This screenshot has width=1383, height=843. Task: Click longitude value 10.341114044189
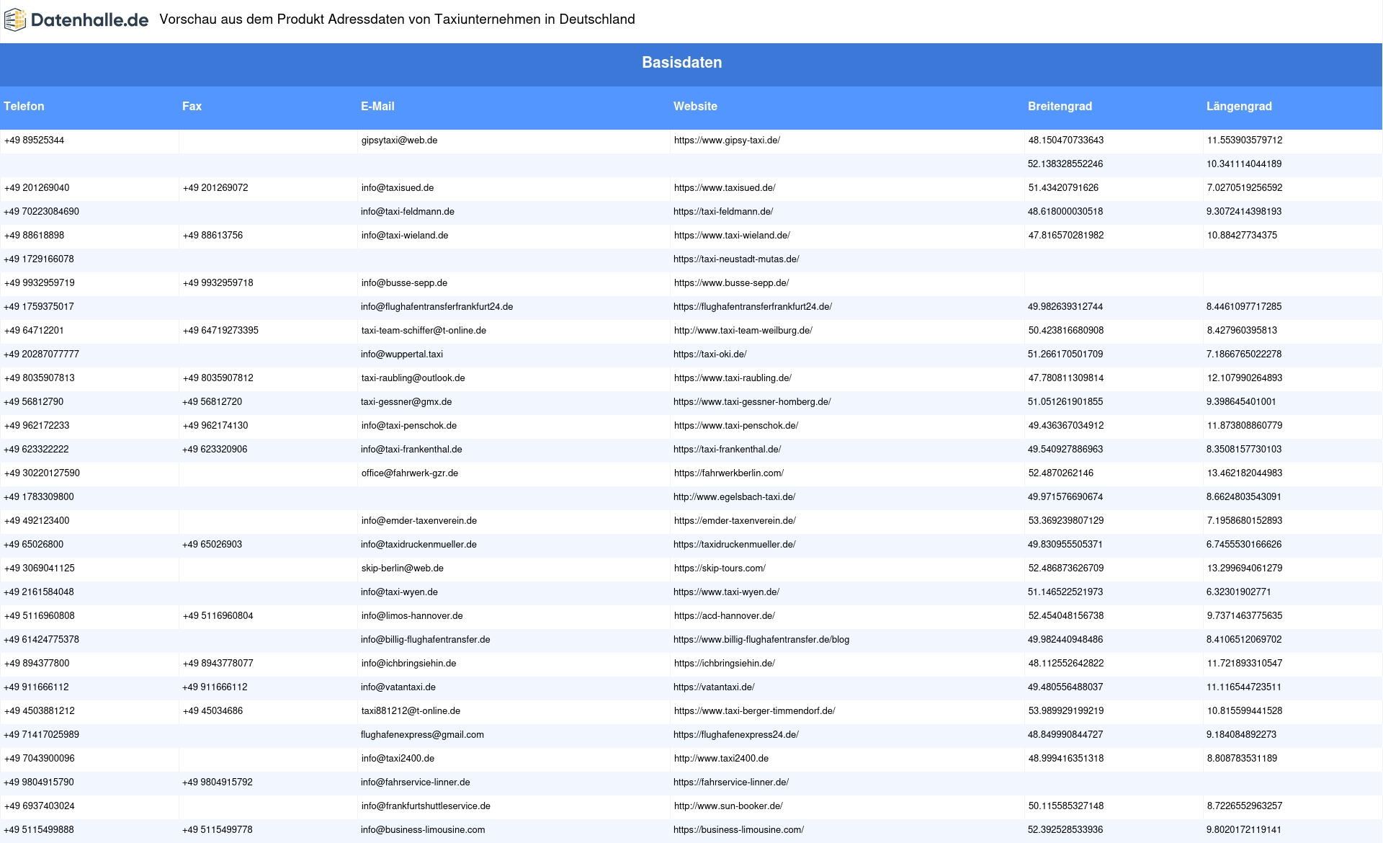point(1244,164)
